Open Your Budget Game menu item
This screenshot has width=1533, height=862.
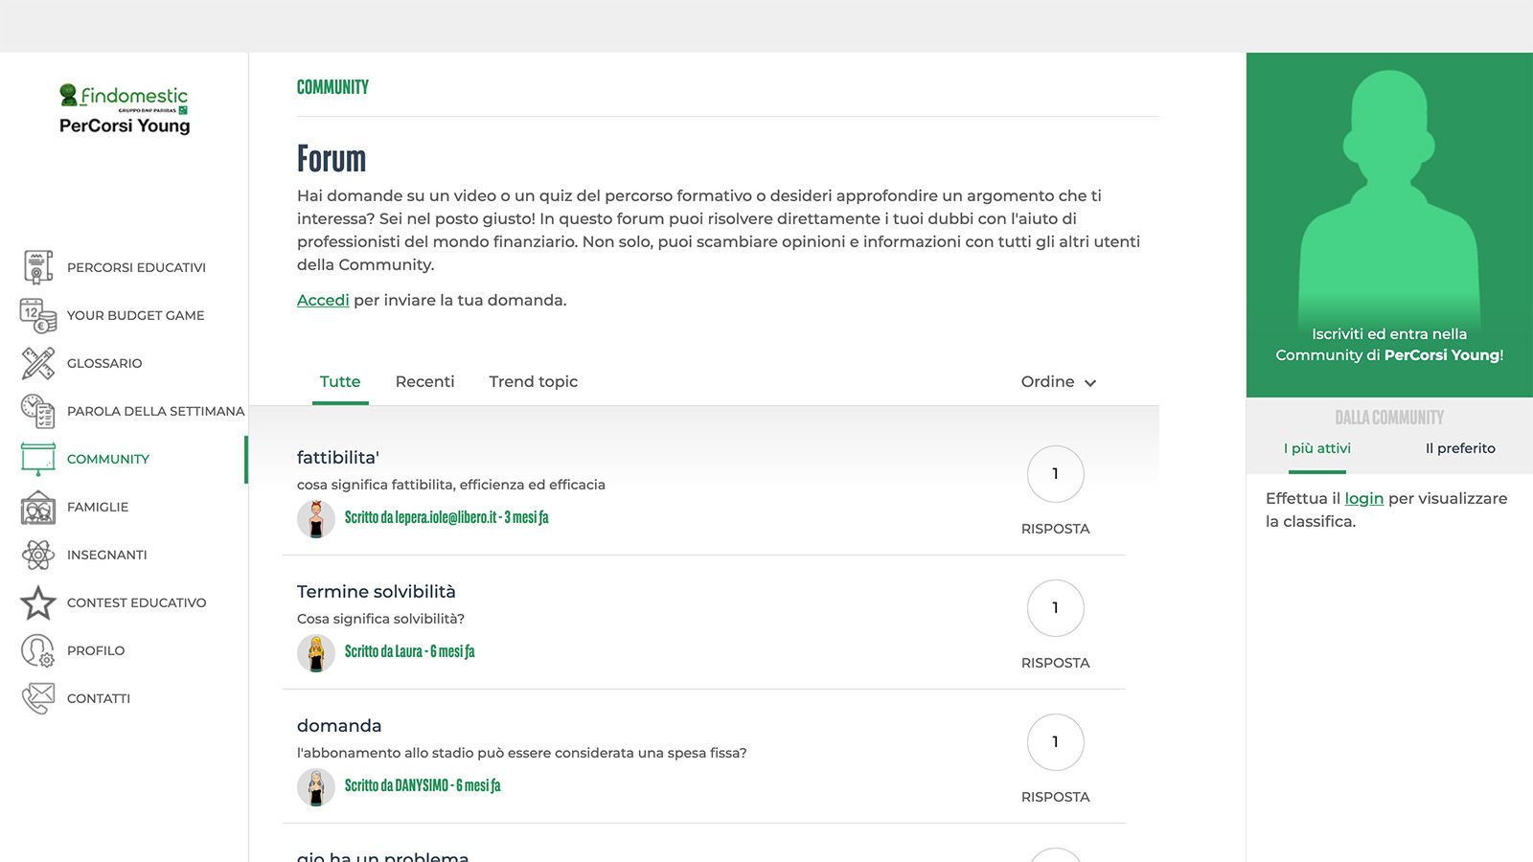coord(135,315)
